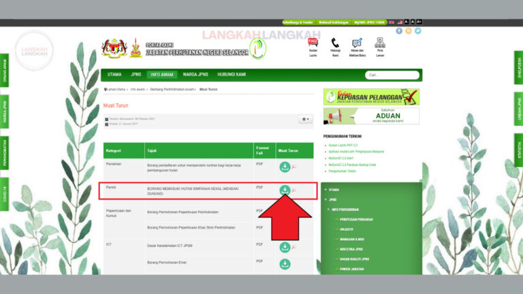This screenshot has height=294, width=523.
Task: Open the WARGA JPNS side tab
Action: (x=4, y=112)
